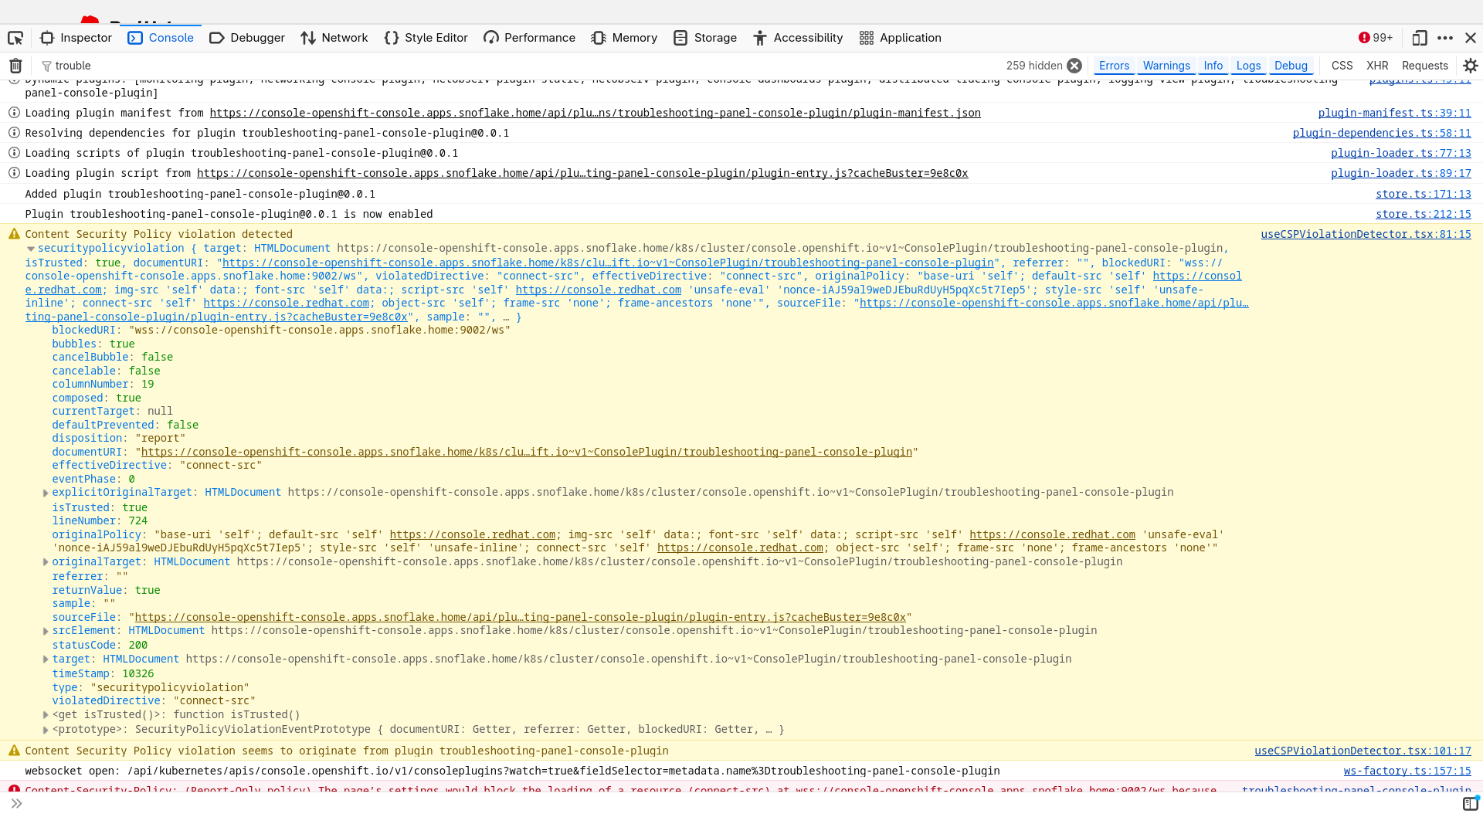Enable the XHR filter
Viewport: 1483px width, 834px height.
[x=1377, y=66]
